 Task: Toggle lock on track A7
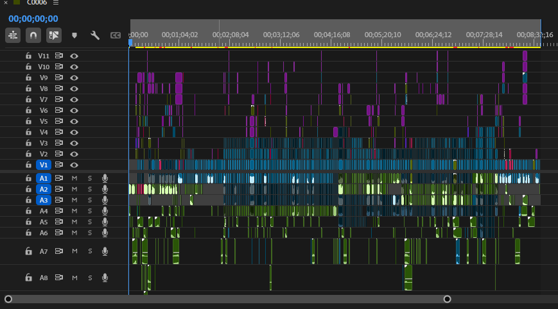point(28,251)
